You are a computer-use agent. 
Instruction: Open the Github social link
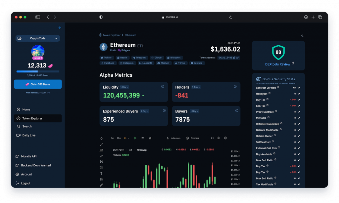157,58
